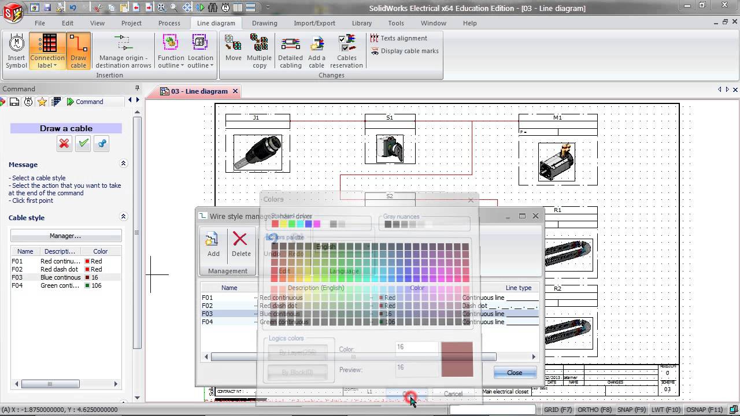Click the Save icon in quick access toolbar

(x=47, y=8)
